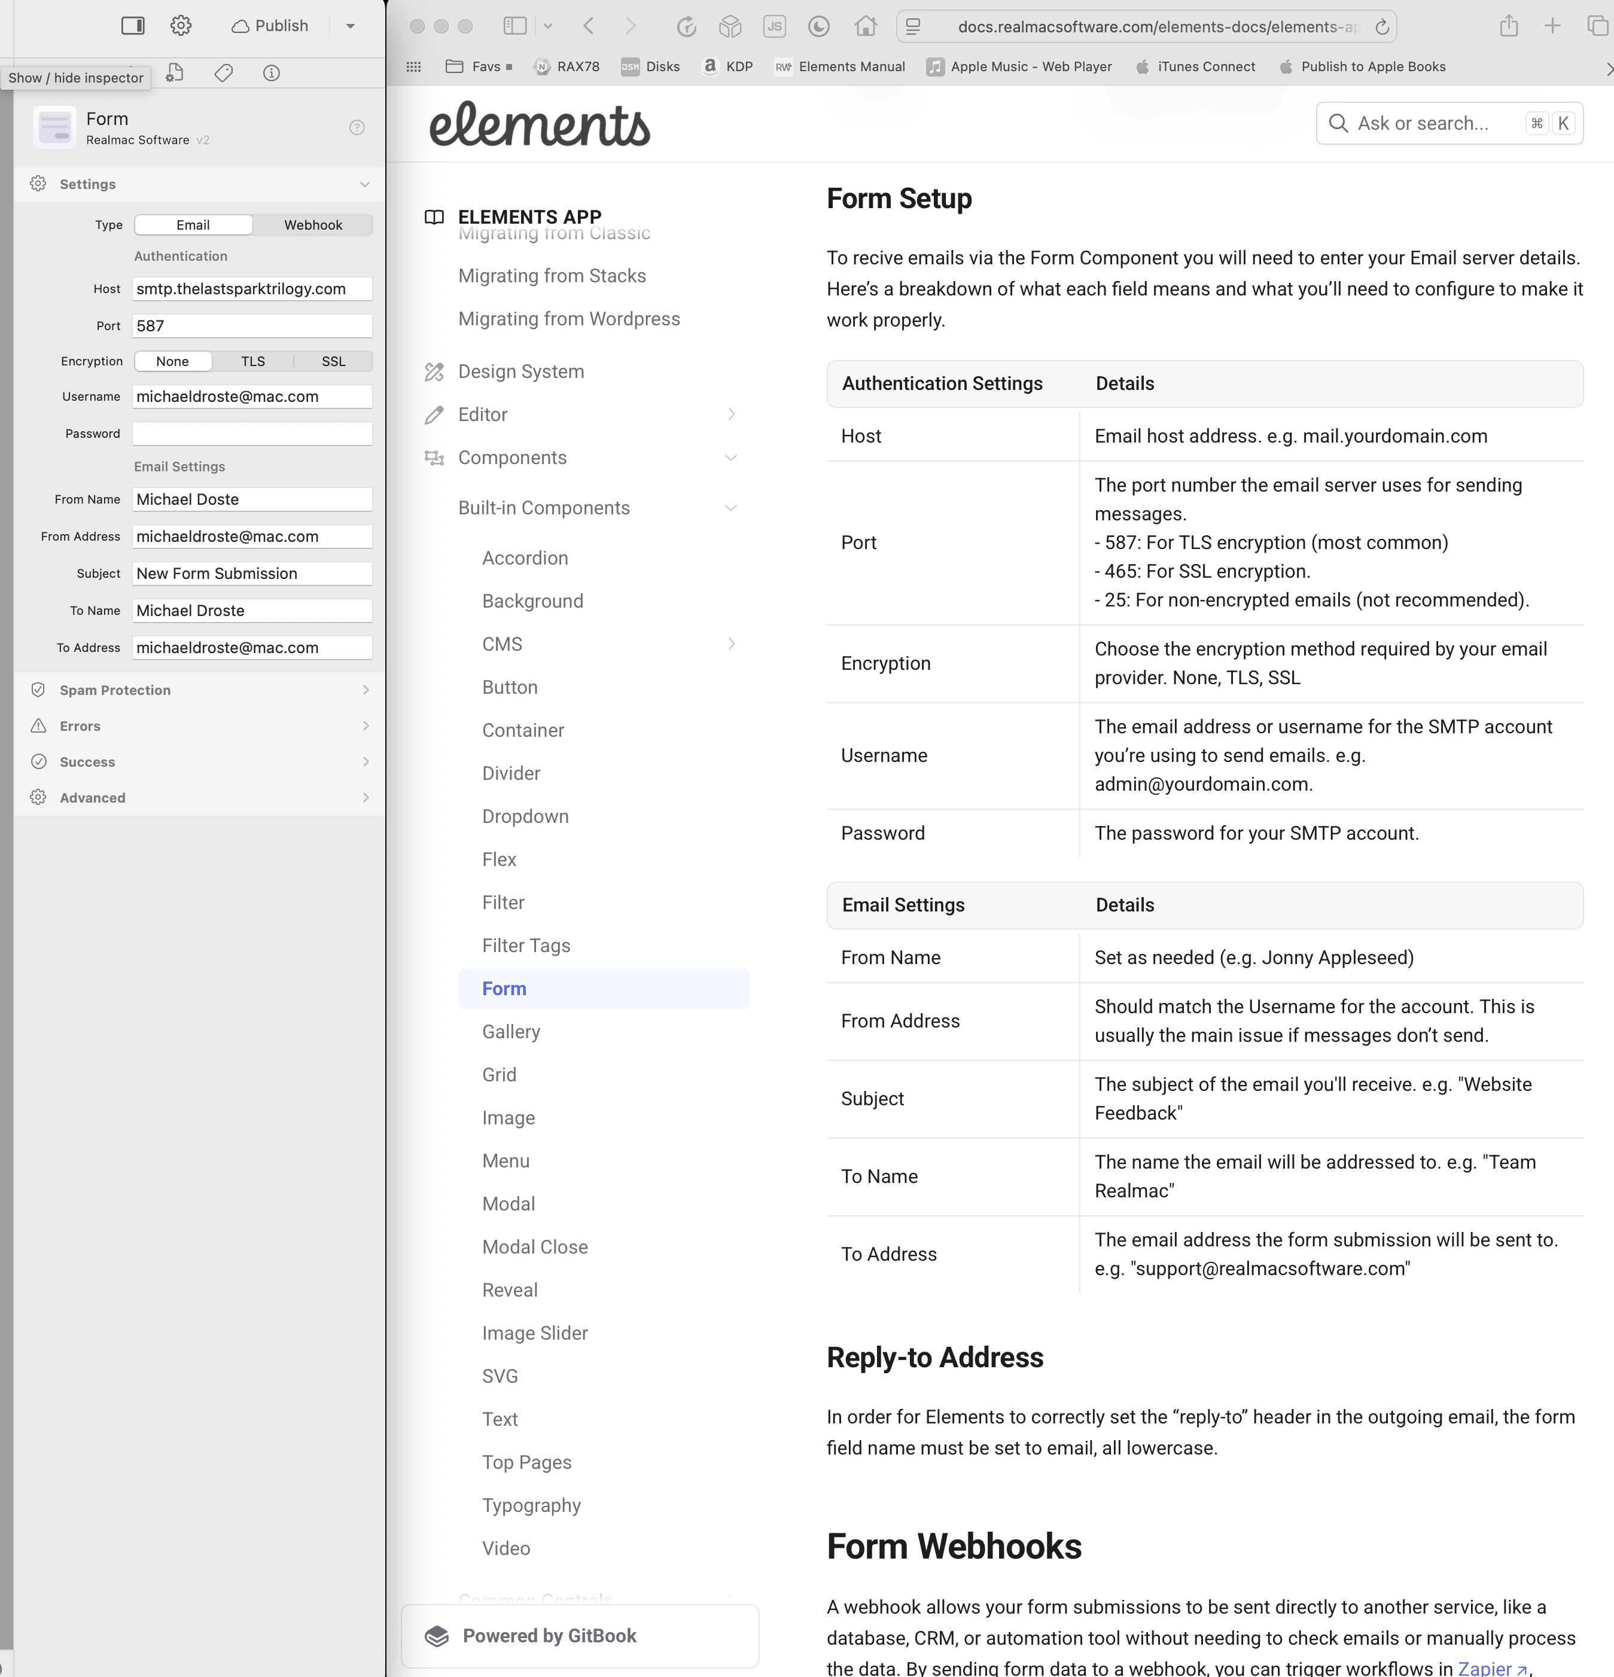The width and height of the screenshot is (1614, 1677).
Task: Go to the Safari home page
Action: [866, 26]
